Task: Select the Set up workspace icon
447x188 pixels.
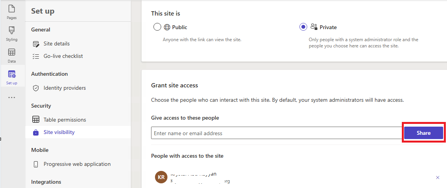Action: [x=12, y=74]
